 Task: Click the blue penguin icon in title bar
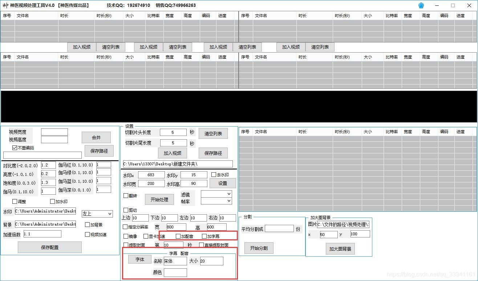421,5
